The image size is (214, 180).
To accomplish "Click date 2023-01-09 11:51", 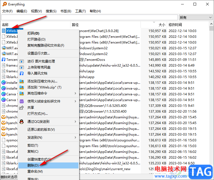I will (x=182, y=59).
